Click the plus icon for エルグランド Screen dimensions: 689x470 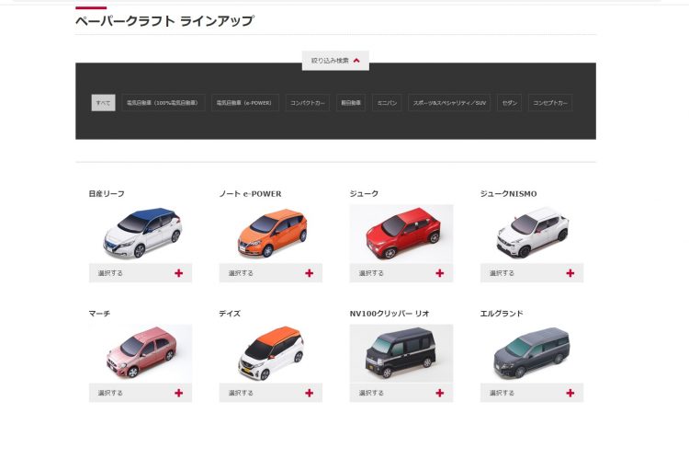[570, 393]
